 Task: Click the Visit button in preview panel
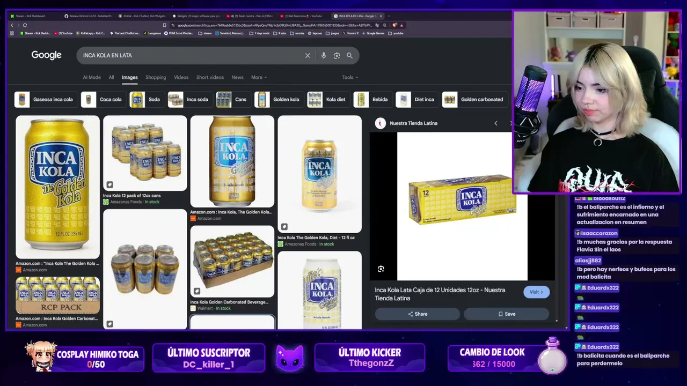pyautogui.click(x=536, y=292)
